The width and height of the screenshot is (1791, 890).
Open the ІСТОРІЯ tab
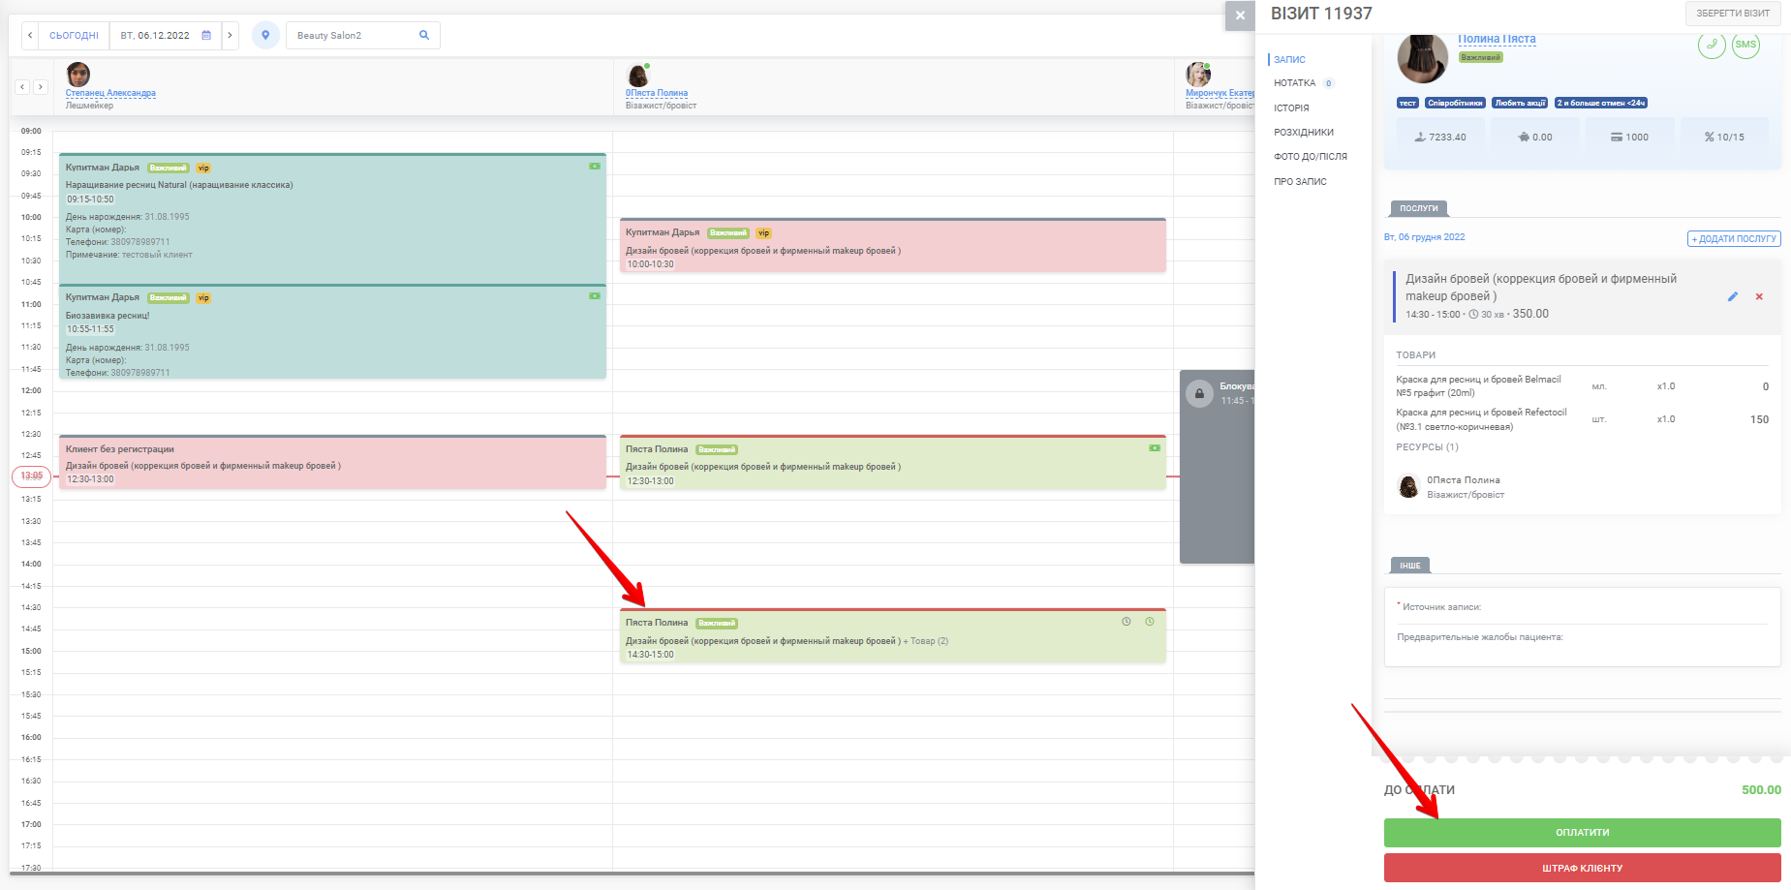1291,108
